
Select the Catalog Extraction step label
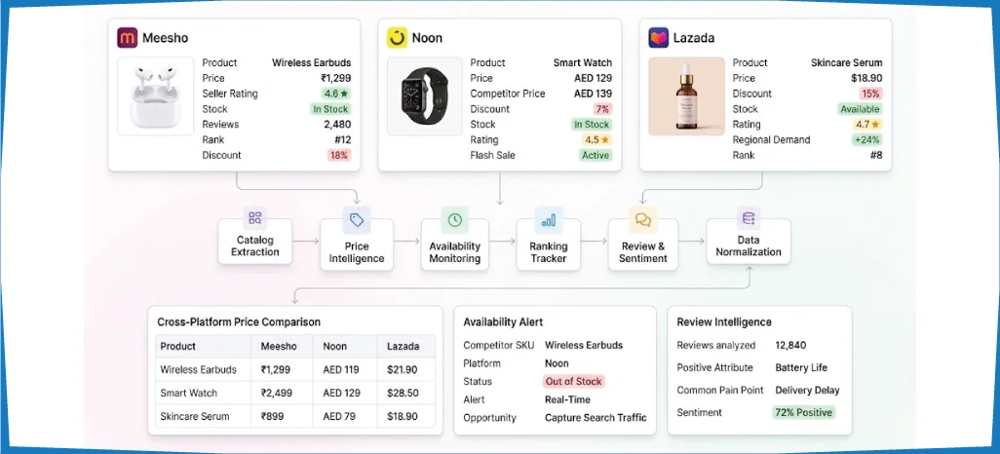coord(255,246)
